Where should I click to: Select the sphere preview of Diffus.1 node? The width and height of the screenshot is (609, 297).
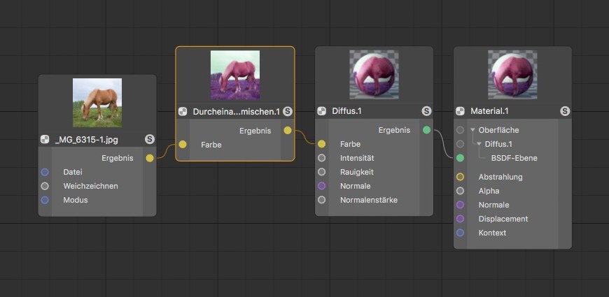click(x=374, y=75)
